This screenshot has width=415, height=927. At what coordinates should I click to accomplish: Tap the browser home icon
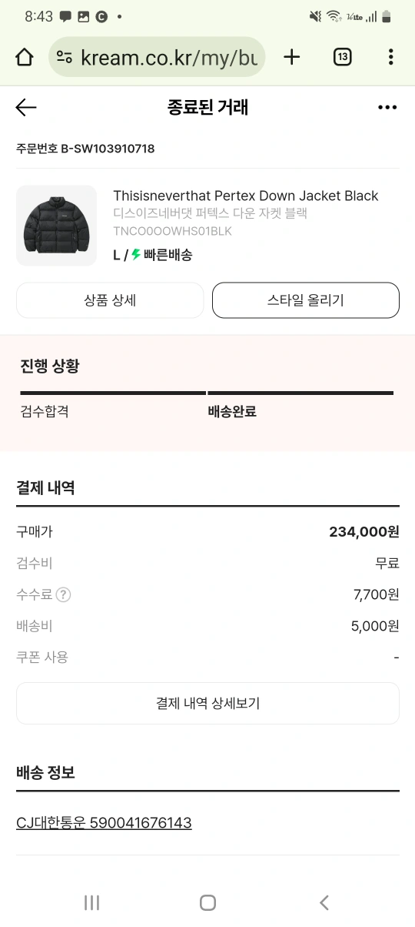(25, 57)
